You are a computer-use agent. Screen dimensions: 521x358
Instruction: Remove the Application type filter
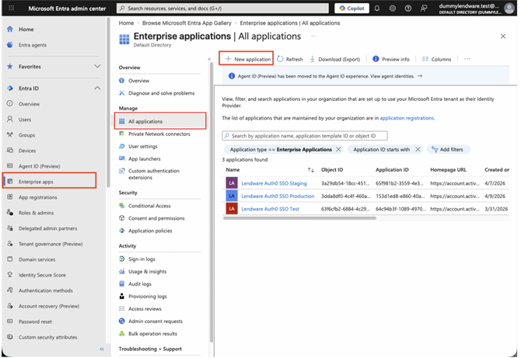[x=338, y=149]
